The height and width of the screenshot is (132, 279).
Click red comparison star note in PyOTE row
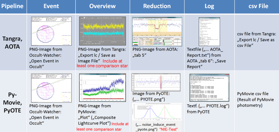[102, 127]
